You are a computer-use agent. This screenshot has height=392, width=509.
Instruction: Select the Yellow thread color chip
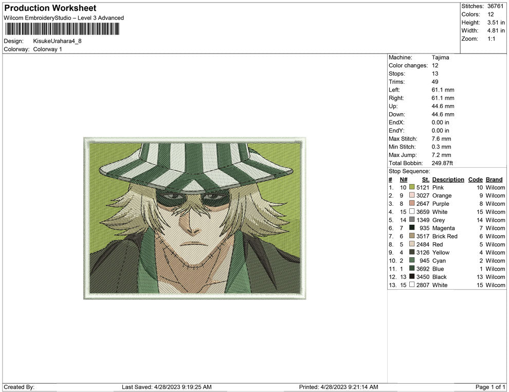pos(411,253)
